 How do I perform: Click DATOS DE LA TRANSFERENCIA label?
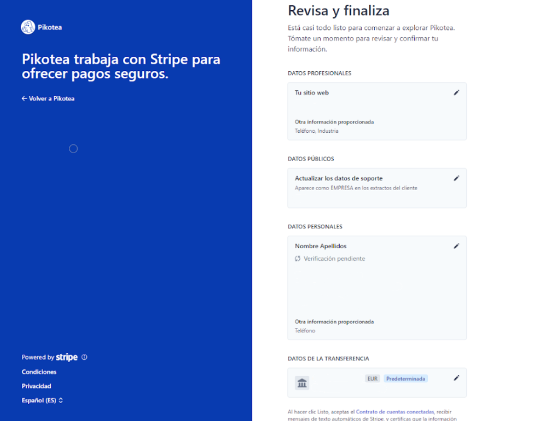(x=329, y=359)
